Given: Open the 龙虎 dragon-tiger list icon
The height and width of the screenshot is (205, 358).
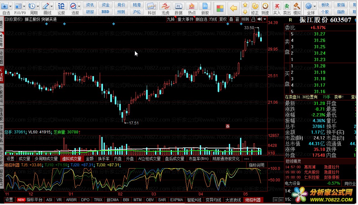Looking at the screenshot, I should click(x=165, y=6).
